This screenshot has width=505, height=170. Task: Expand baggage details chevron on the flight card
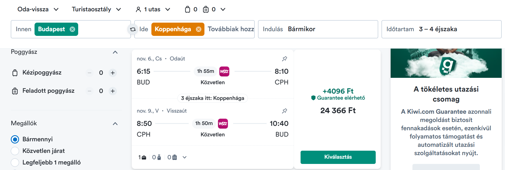click(x=185, y=157)
